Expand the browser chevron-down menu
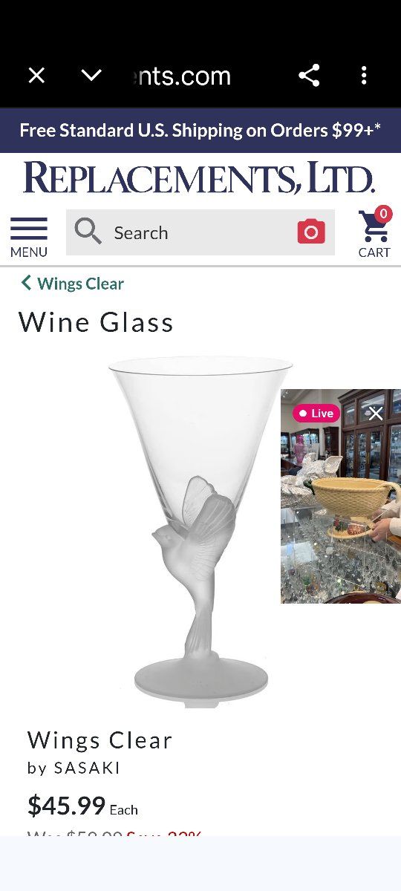401x891 pixels. [x=91, y=75]
